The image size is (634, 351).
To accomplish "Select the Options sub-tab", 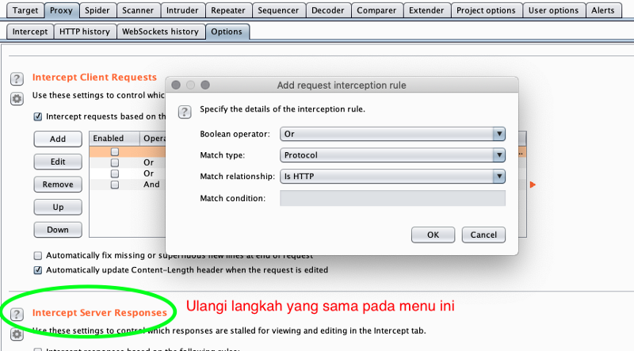I will click(x=227, y=32).
